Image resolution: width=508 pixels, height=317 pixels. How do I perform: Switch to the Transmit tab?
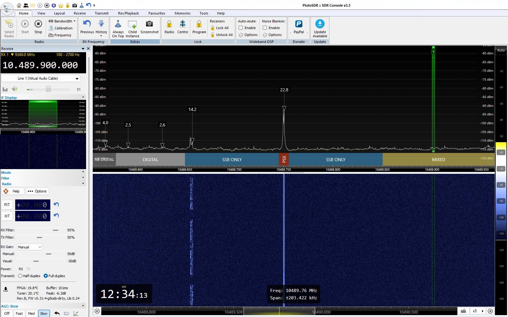102,13
